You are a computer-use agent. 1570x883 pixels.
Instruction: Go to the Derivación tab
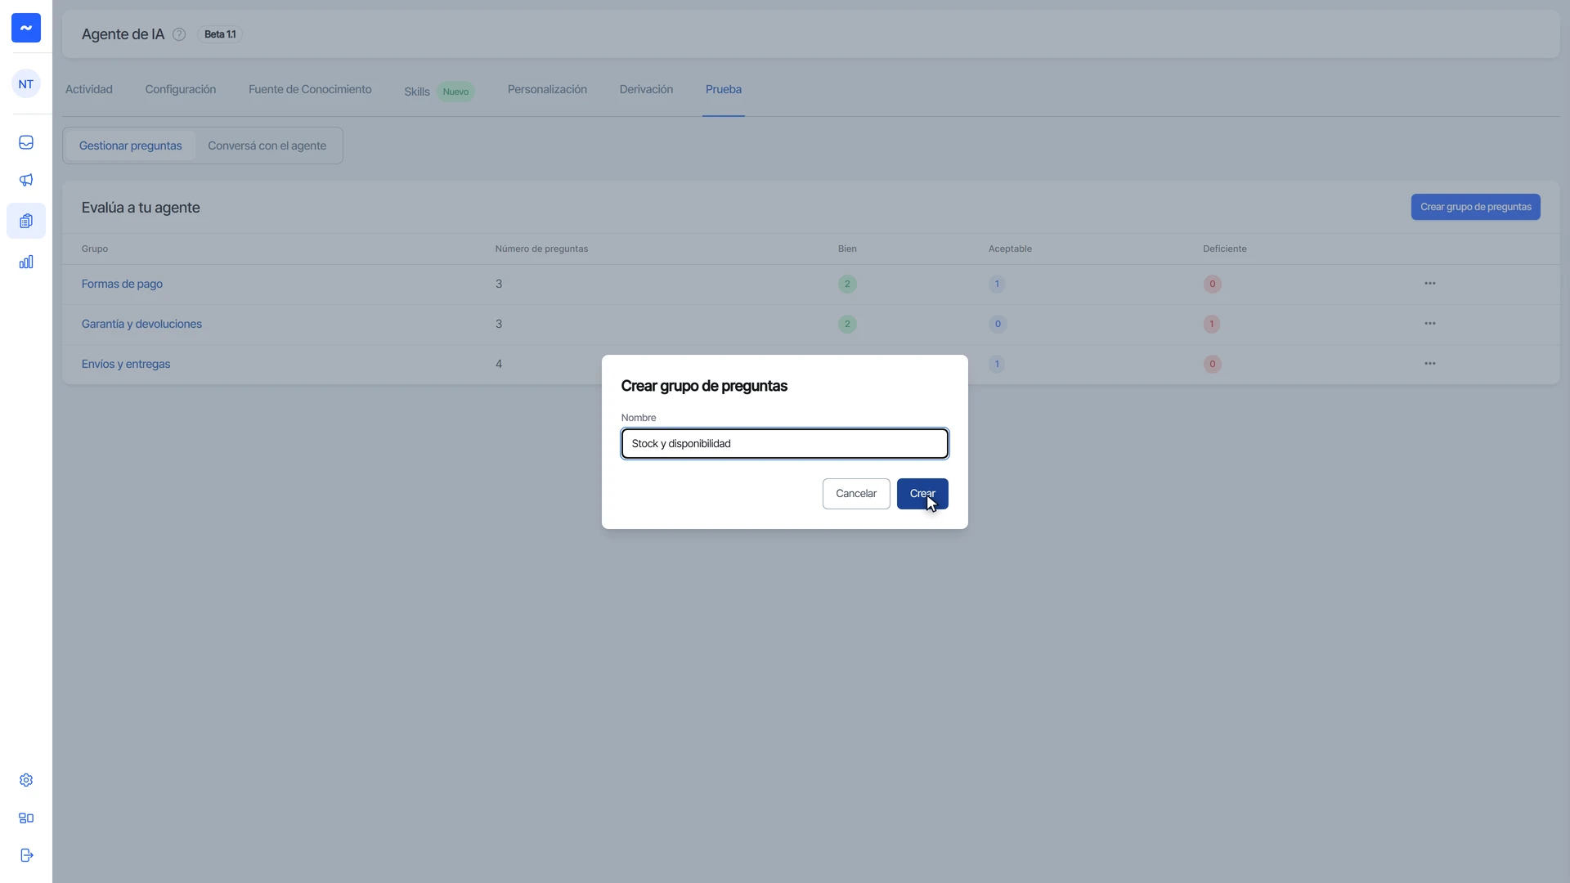[x=646, y=90]
